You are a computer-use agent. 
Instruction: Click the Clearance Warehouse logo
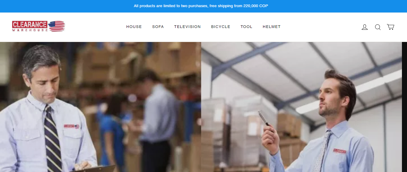(38, 26)
